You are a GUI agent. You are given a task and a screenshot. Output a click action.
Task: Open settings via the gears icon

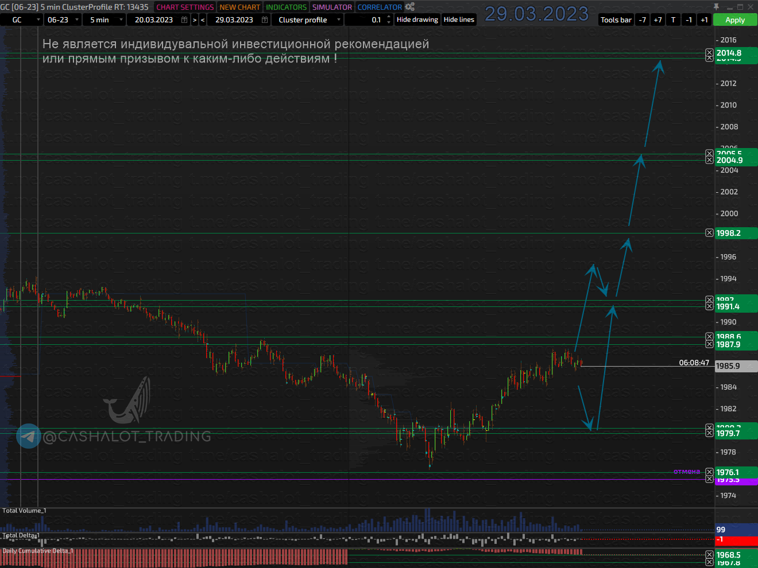pyautogui.click(x=409, y=7)
